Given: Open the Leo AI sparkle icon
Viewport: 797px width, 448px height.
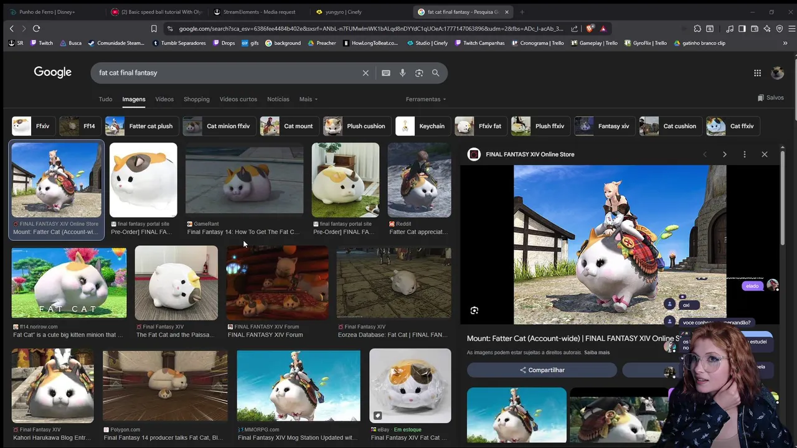Looking at the screenshot, I should 767,29.
